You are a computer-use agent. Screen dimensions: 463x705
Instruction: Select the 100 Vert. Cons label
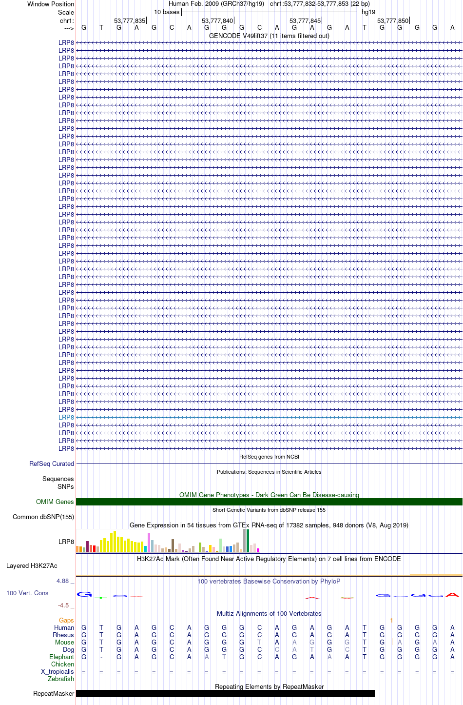coord(27,593)
